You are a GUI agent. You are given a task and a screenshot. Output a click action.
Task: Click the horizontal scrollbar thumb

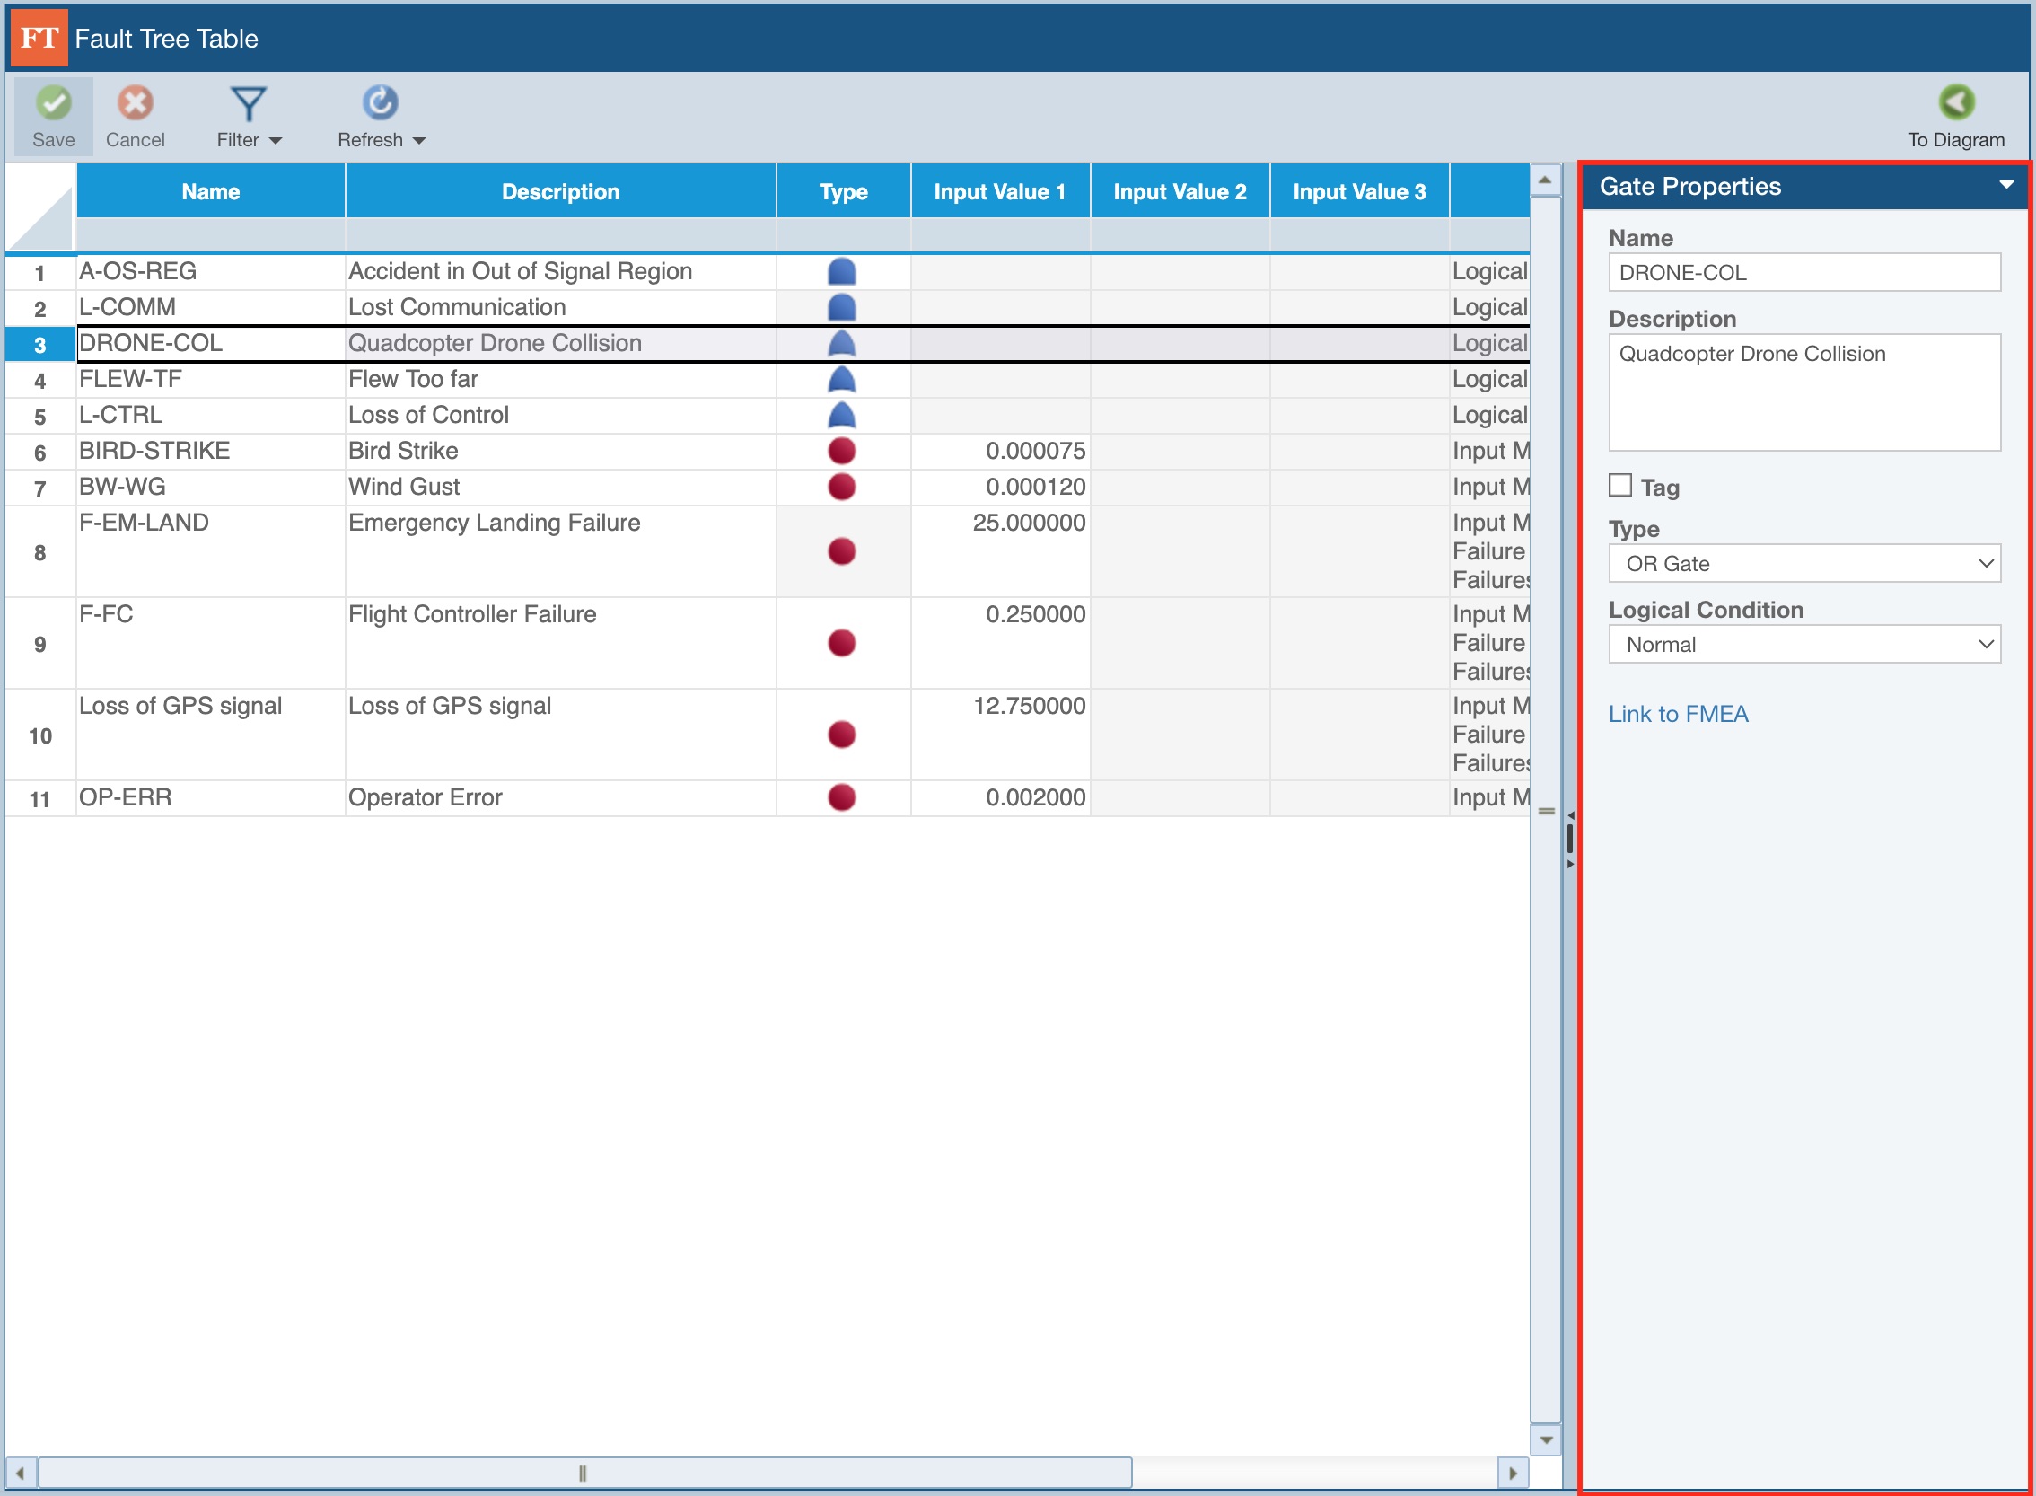coord(583,1473)
